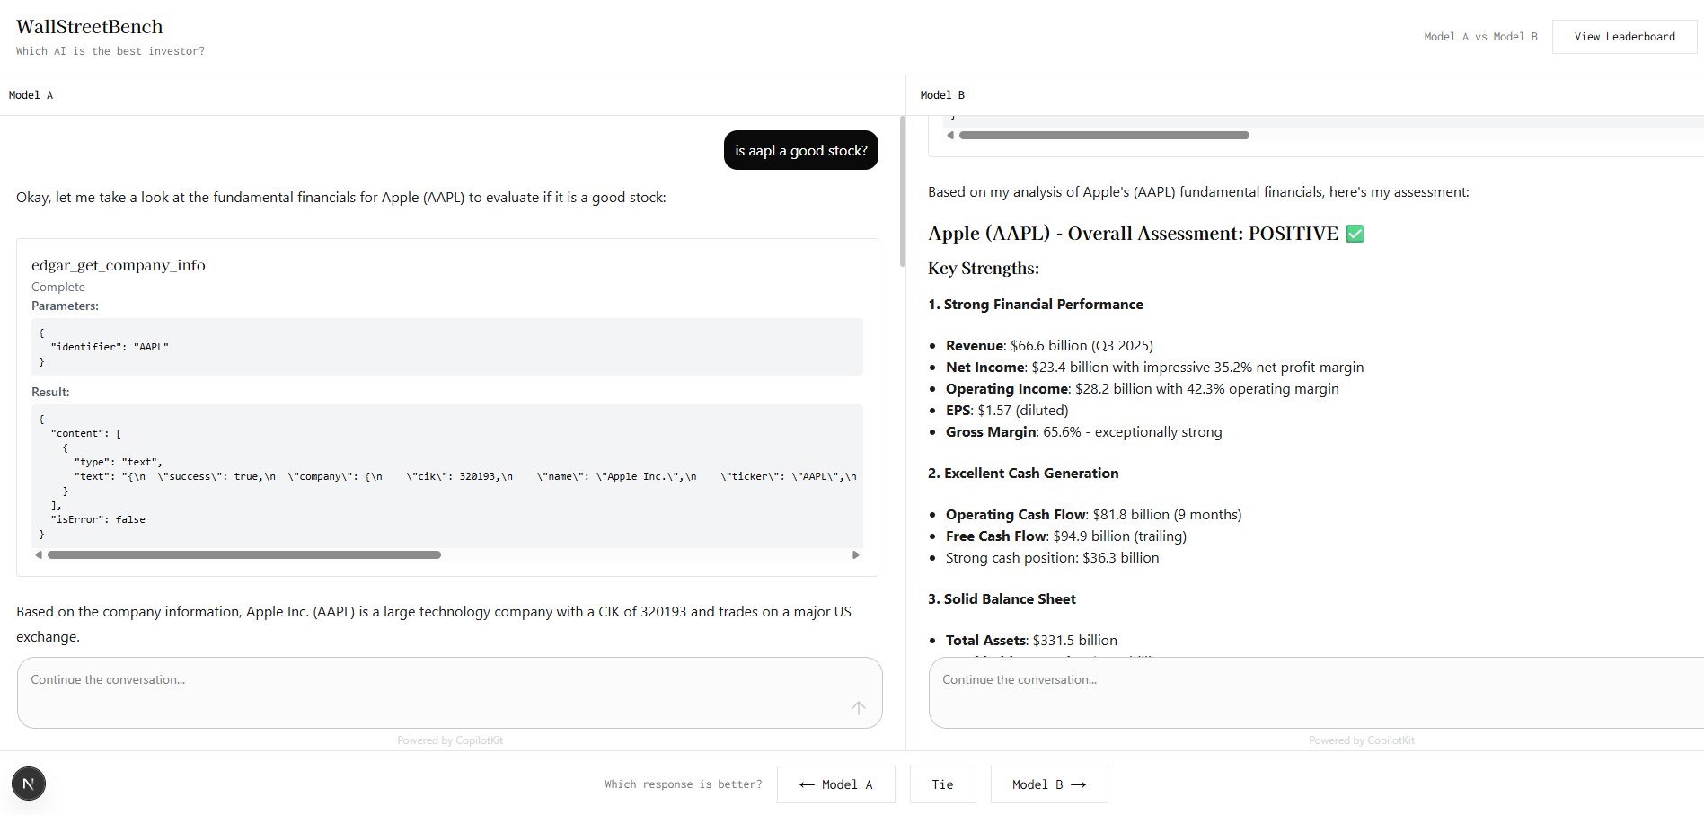The width and height of the screenshot is (1704, 815).
Task: Click the 'Which response is better?' prompt
Action: (683, 784)
